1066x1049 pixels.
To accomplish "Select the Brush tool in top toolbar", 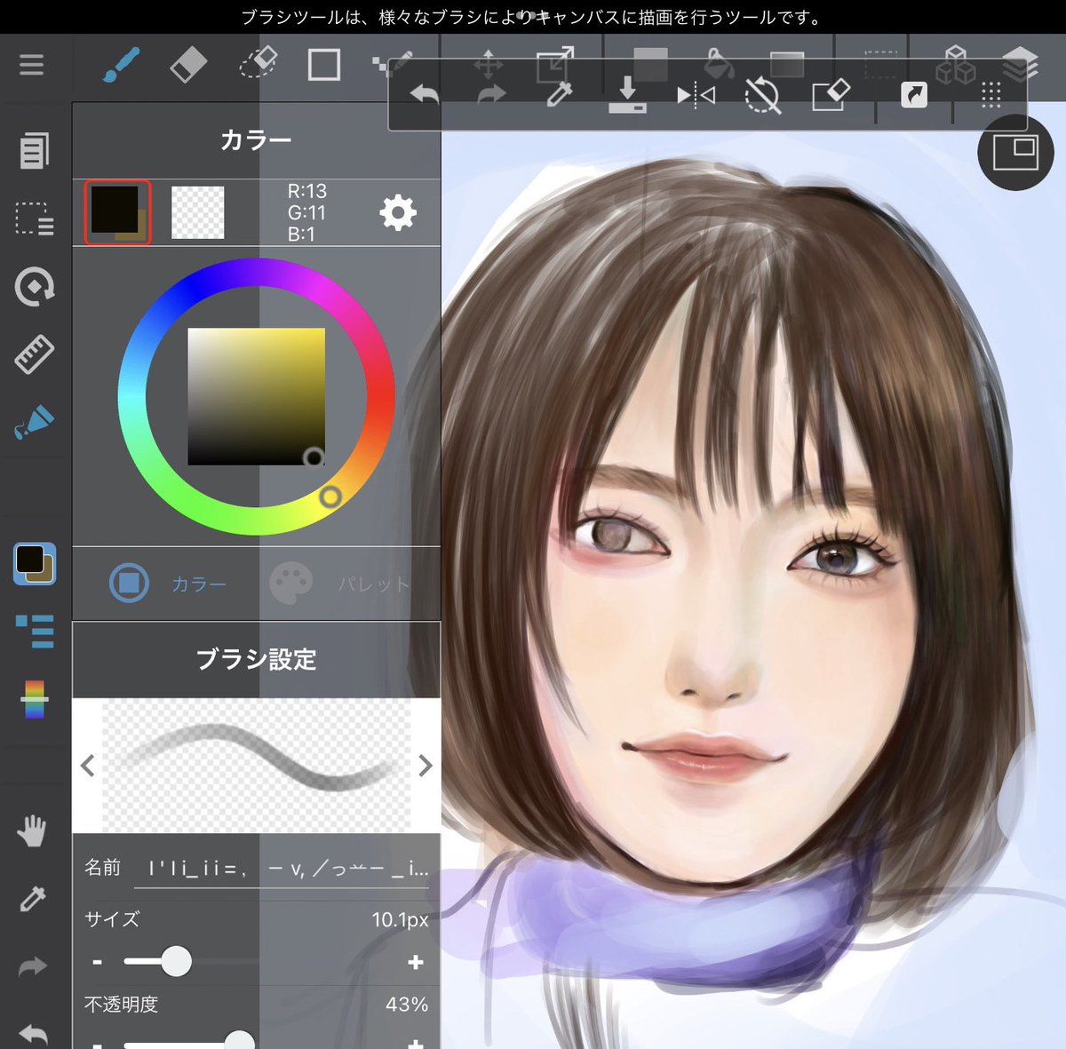I will (x=122, y=65).
